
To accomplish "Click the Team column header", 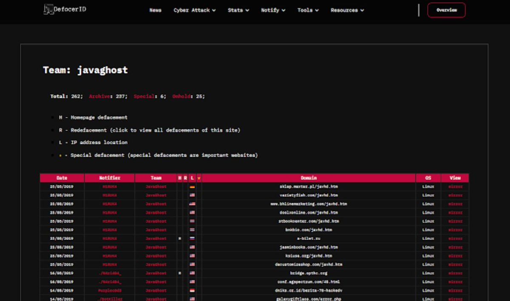I will pyautogui.click(x=156, y=178).
